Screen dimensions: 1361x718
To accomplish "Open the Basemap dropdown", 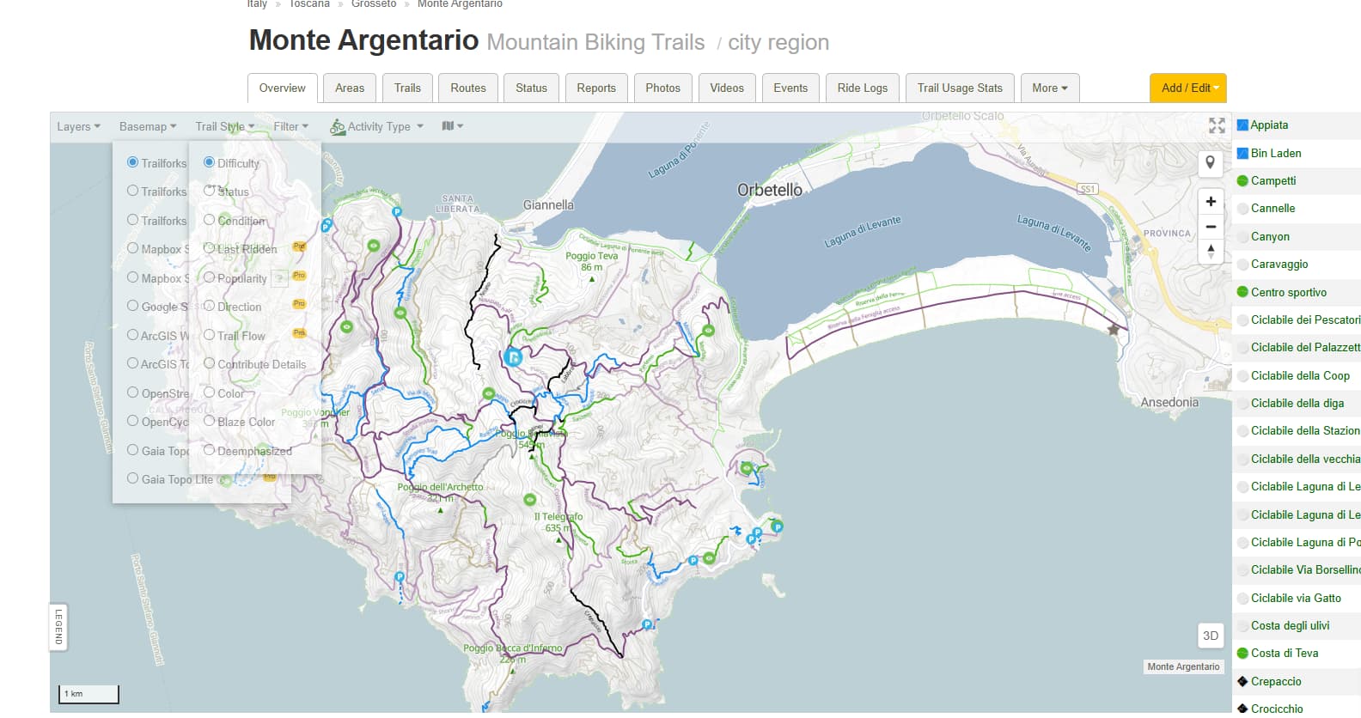I will point(148,126).
